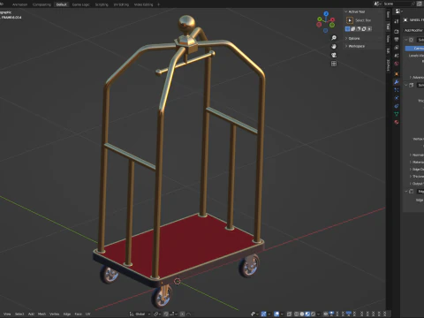Image resolution: width=424 pixels, height=318 pixels.
Task: Click the zoom magnifier icon in viewport
Action: click(x=334, y=38)
